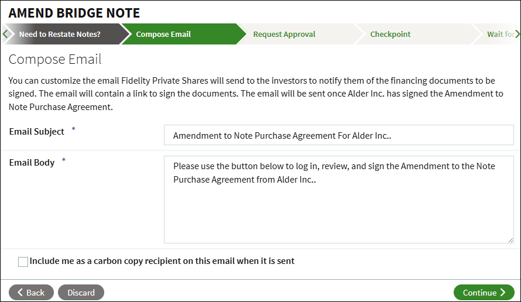This screenshot has height=302, width=521.
Task: Click the left arrow icon in Back button
Action: tap(20, 293)
